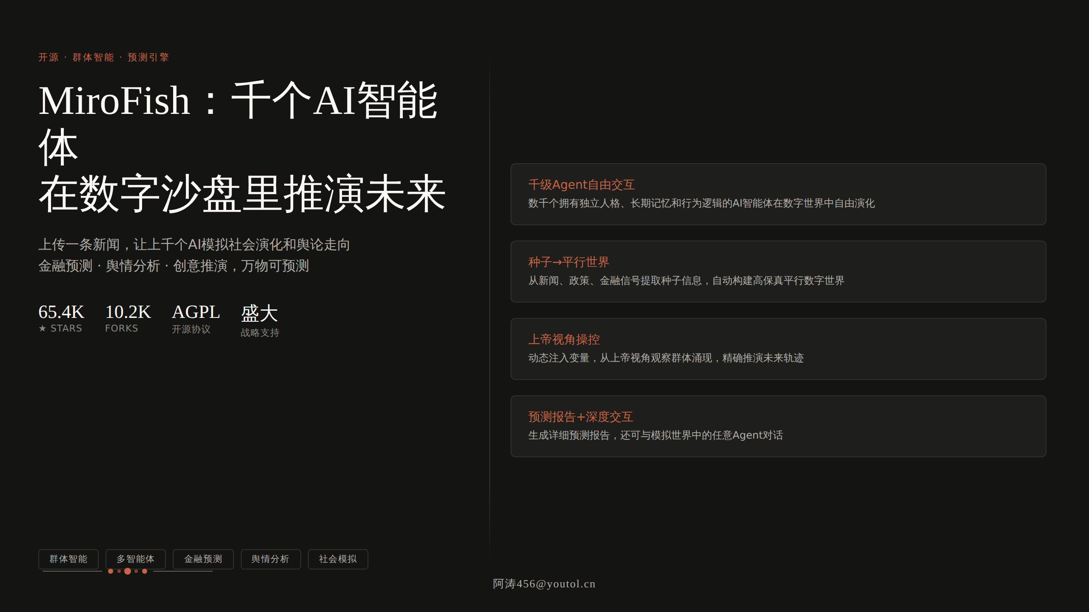Screen dimensions: 1089x612
Task: Click the 开源 · 群体智能 · 预测引擎 tagline
Action: pyautogui.click(x=104, y=57)
